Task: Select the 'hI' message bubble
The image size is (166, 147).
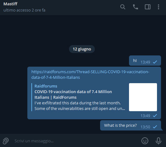Action: (x=145, y=60)
